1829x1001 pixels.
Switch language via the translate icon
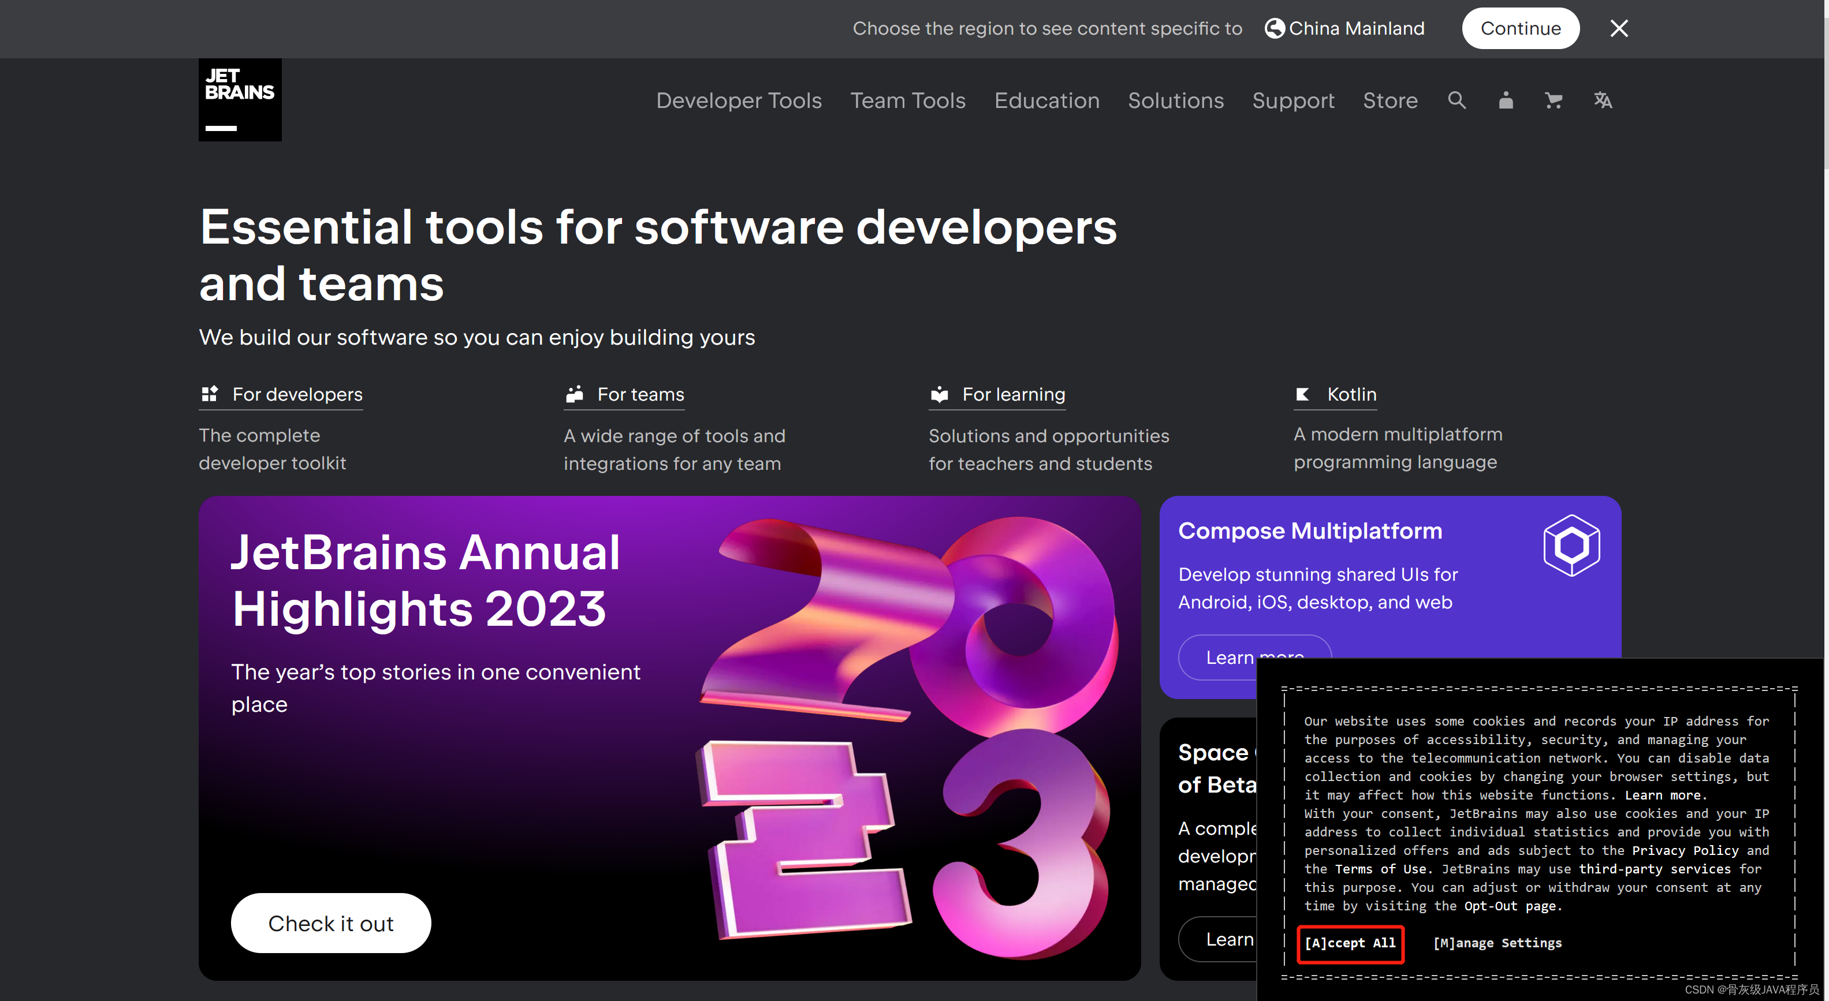point(1603,100)
